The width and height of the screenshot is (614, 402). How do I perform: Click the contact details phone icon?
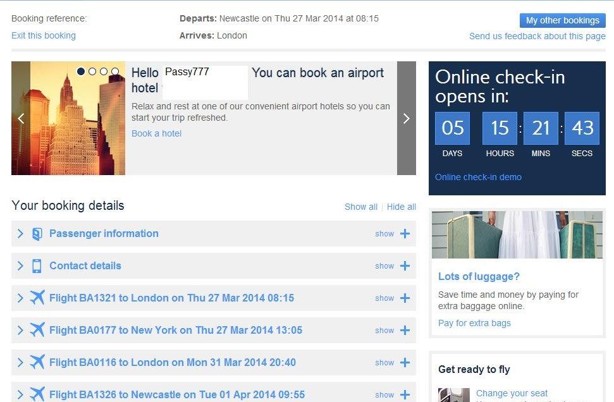37,266
